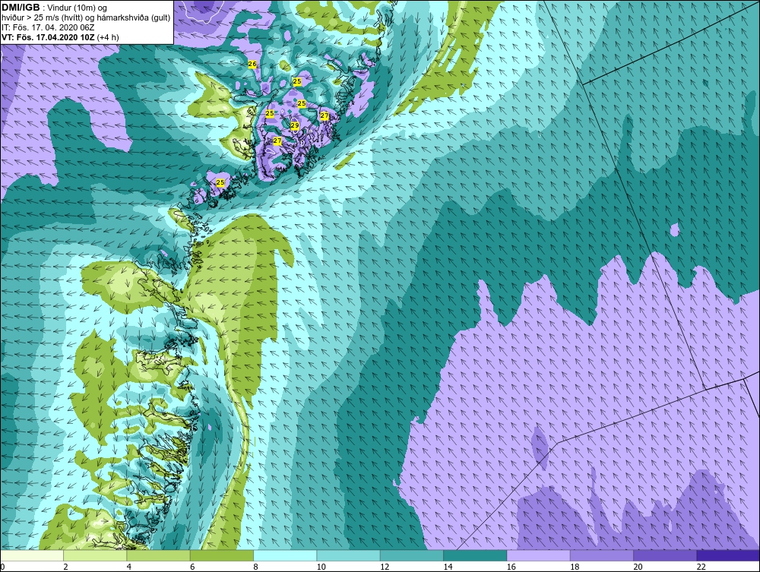
Task: Click the legend tick label '8'
Action: tap(255, 567)
